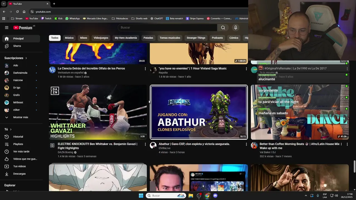
Task: Open DAZN Boxing channel name link
Action: pos(65,152)
